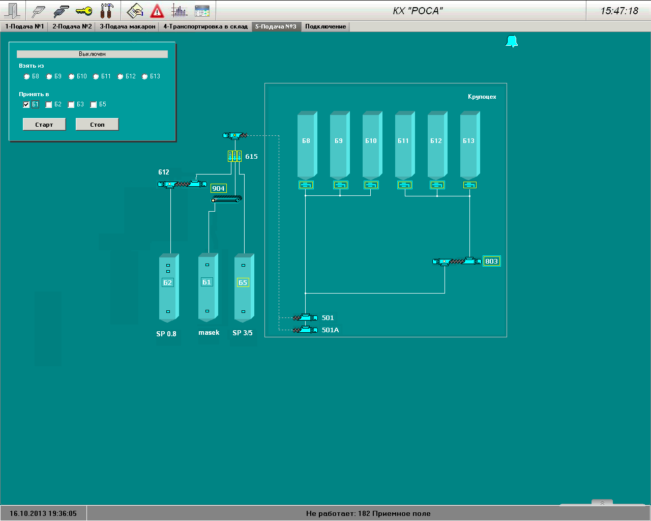Switch to the 3-Подача макарон tab
The image size is (651, 521).
click(127, 26)
